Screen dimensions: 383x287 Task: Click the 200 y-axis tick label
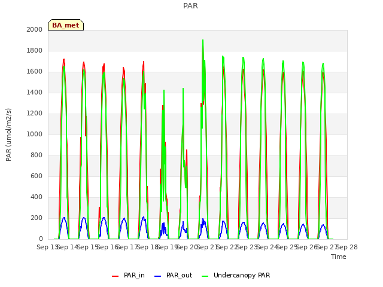[x=37, y=218]
